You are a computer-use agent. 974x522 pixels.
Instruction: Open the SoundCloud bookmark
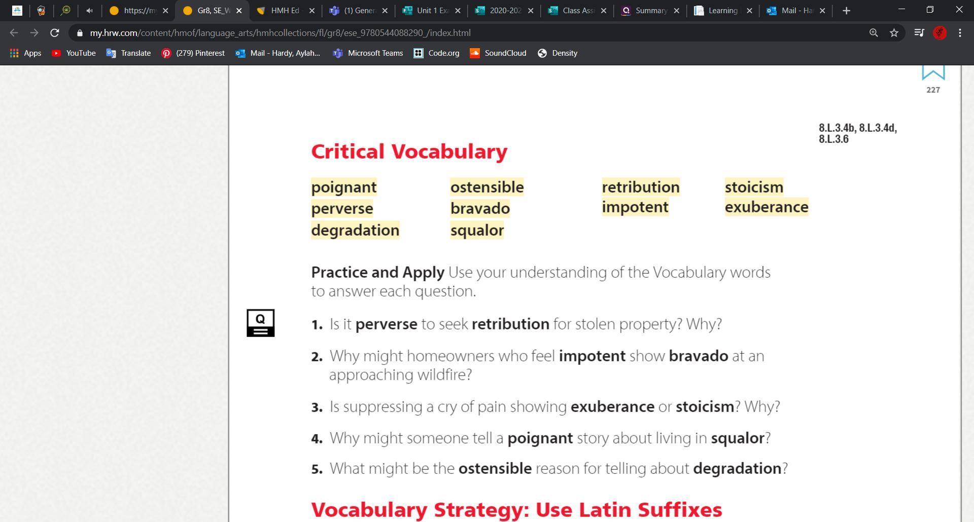[498, 53]
